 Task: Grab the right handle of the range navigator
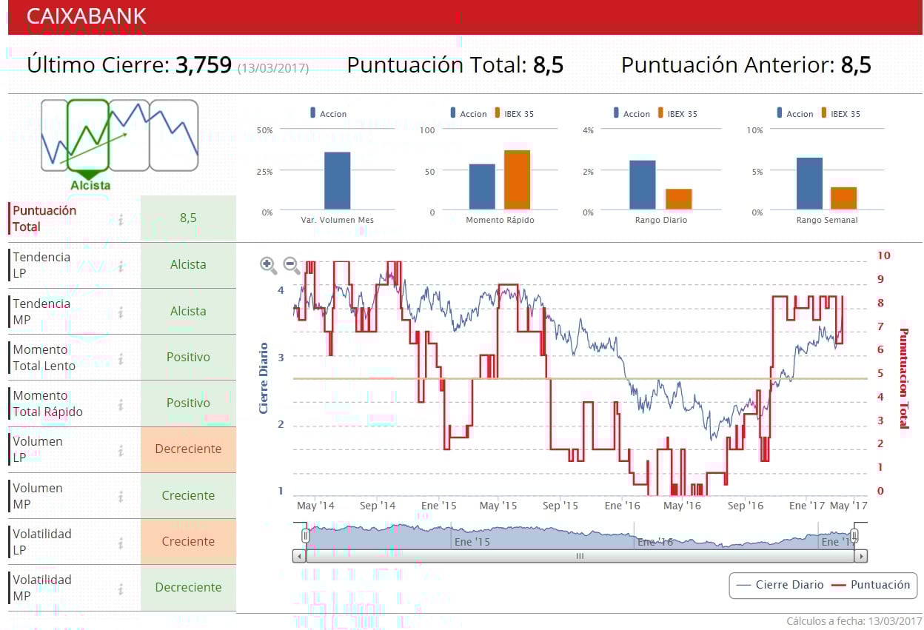click(854, 535)
